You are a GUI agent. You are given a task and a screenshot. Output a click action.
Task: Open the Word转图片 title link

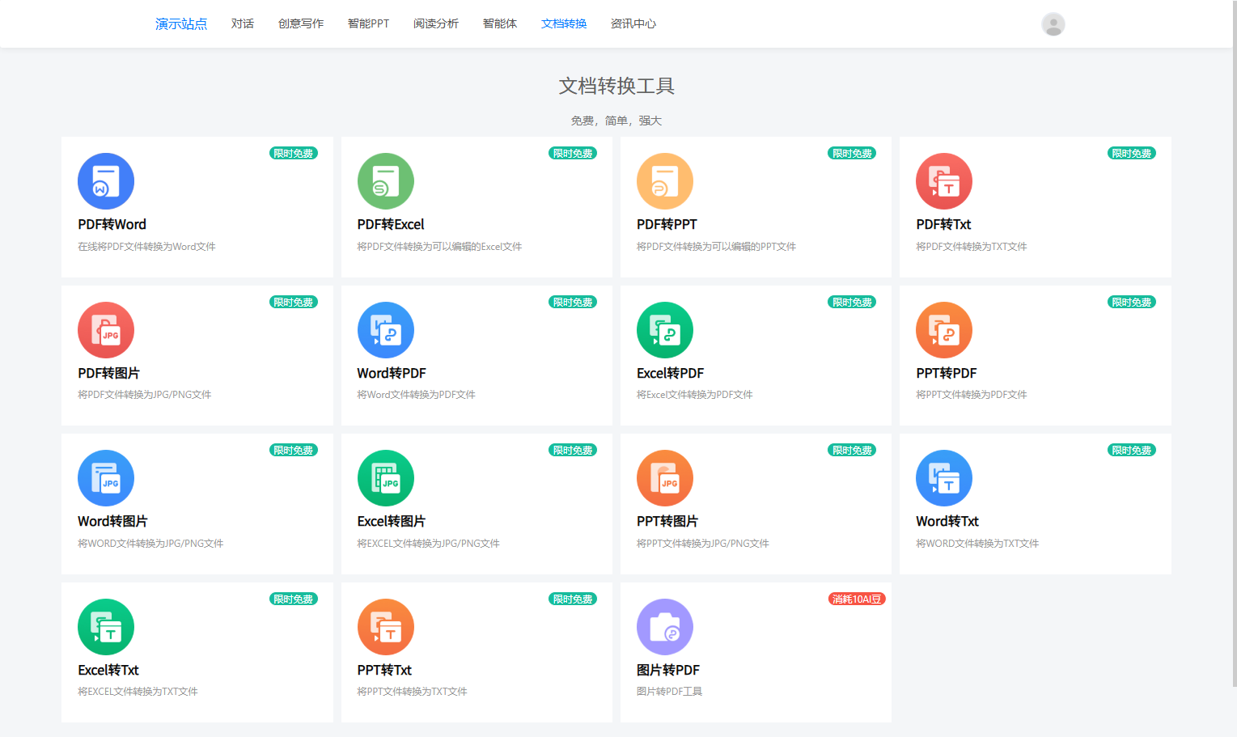point(112,521)
